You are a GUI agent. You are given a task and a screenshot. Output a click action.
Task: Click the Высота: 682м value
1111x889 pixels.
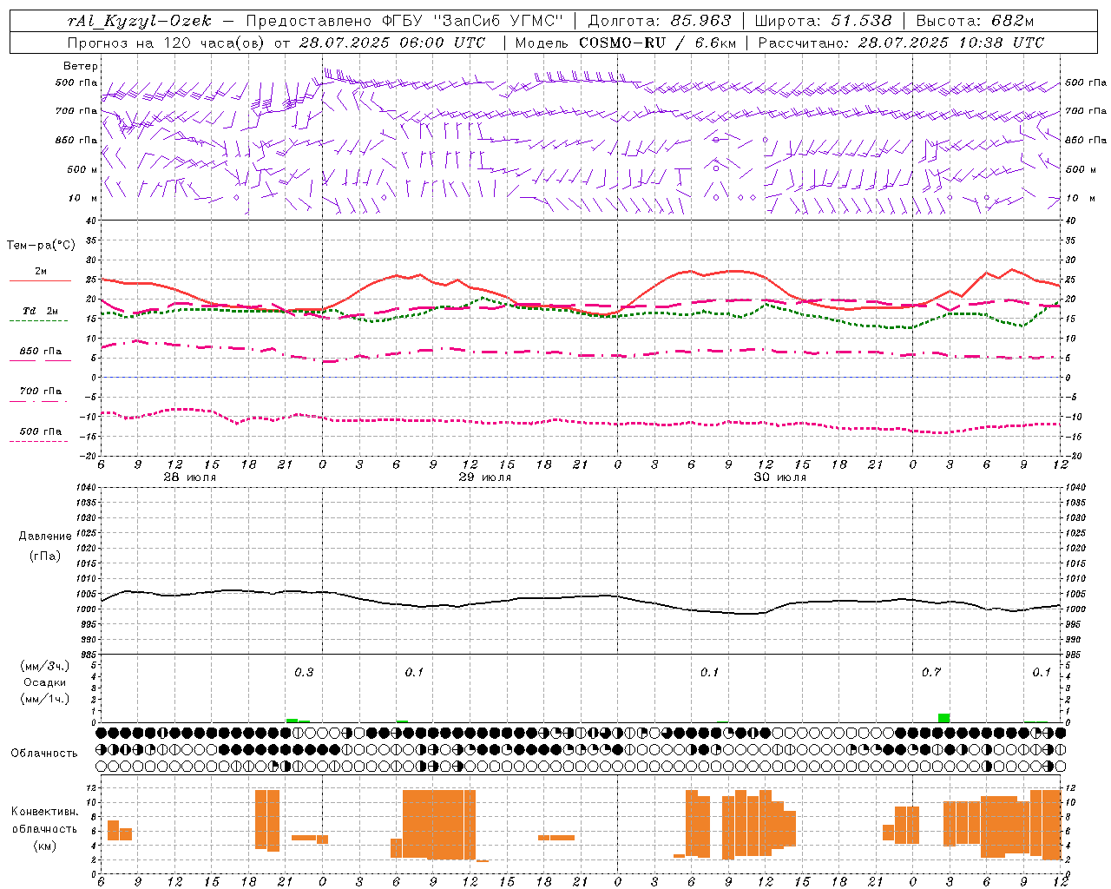click(976, 21)
